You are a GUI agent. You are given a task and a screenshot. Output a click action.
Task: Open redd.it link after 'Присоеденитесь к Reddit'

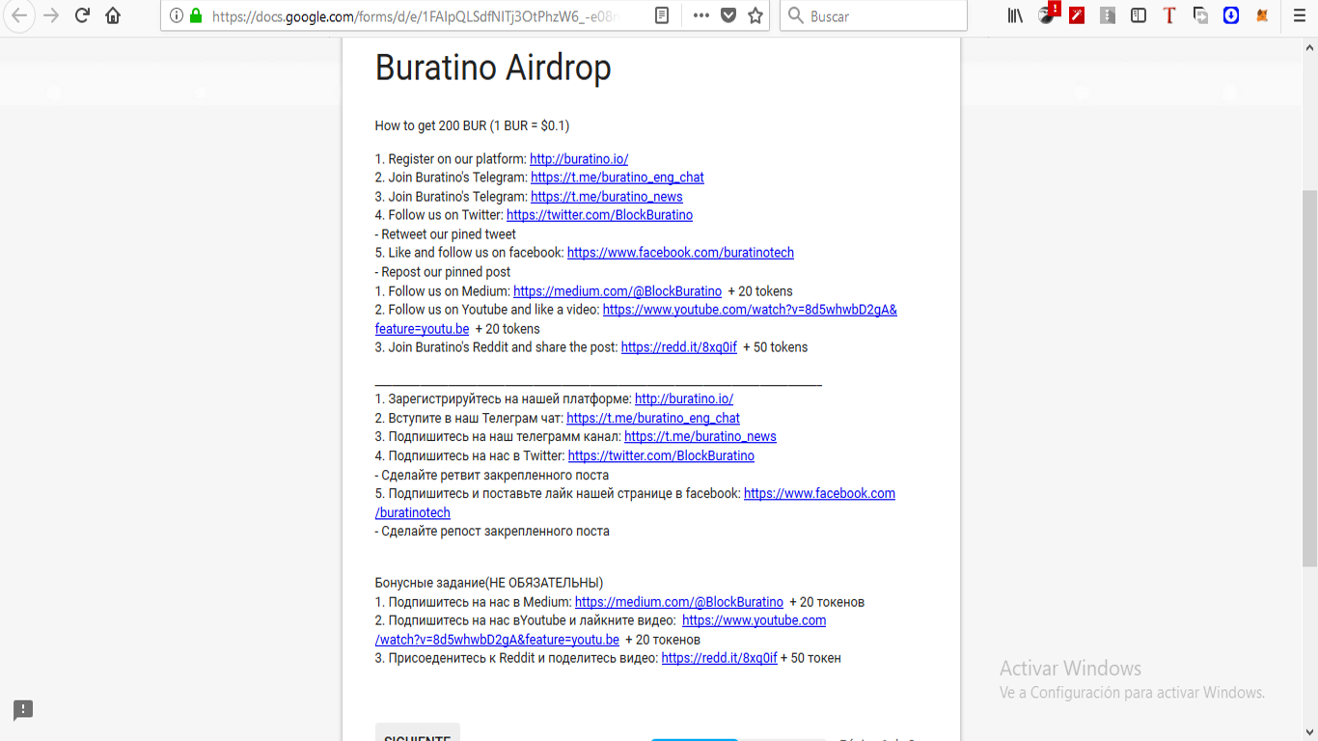pos(719,658)
